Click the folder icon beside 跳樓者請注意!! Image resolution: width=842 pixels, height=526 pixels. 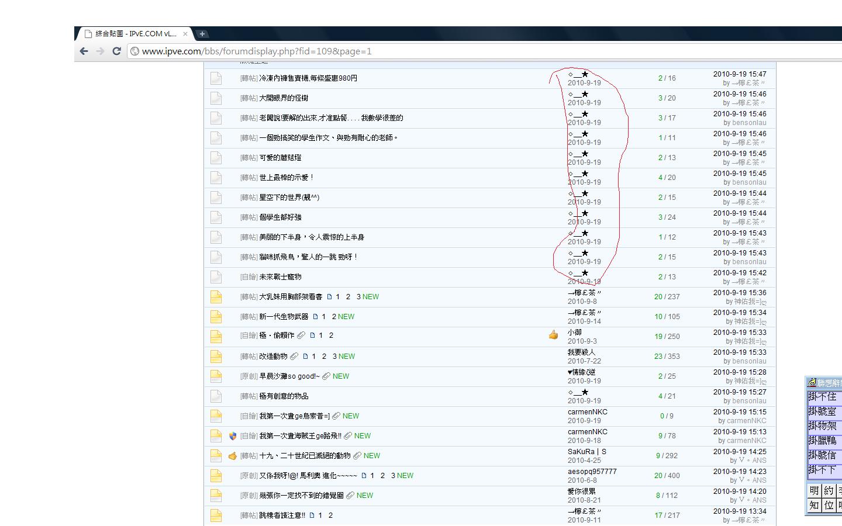click(216, 515)
